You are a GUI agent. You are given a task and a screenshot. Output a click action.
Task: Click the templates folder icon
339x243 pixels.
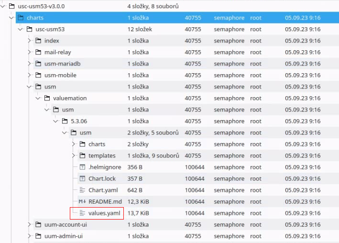coord(82,155)
